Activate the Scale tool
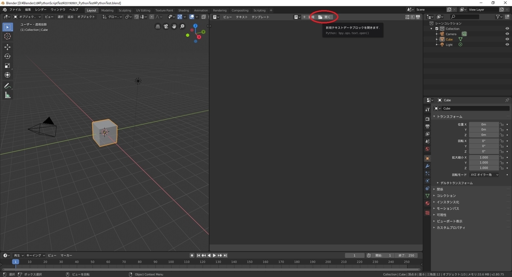 click(x=7, y=66)
